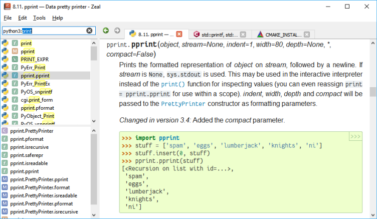Viewport: 377px width, 219px height.
Task: Click the green Back navigation arrow
Action: pos(106,31)
